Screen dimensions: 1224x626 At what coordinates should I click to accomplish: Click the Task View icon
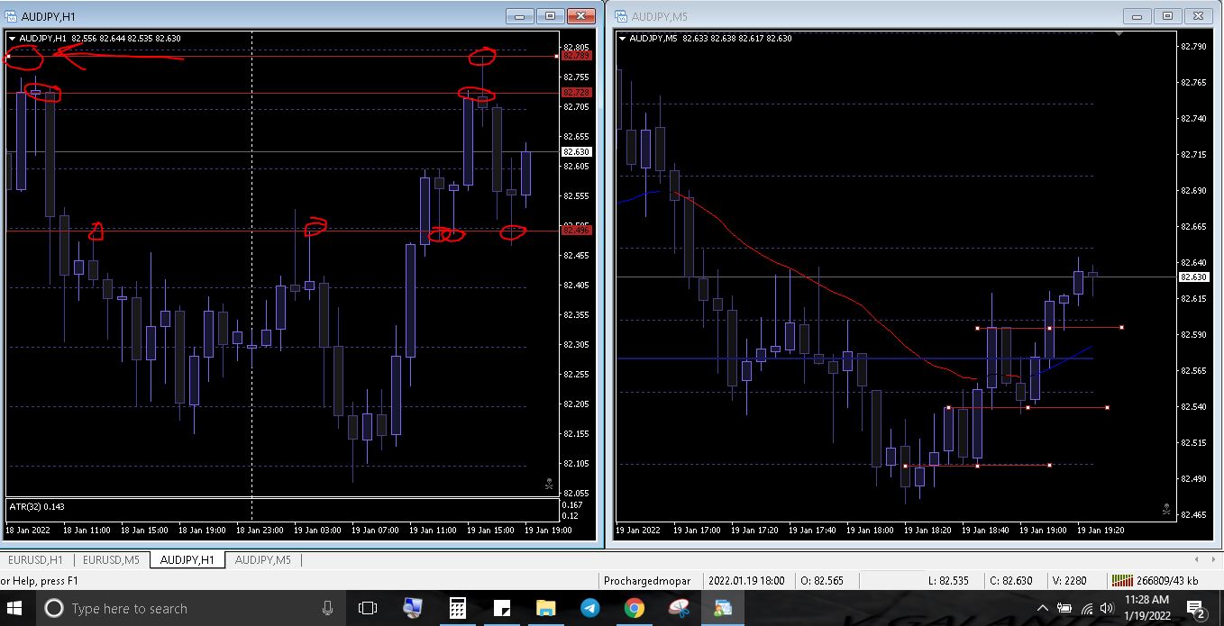pos(367,609)
